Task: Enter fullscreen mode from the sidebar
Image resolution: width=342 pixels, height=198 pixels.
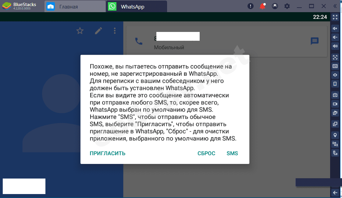Action: pyautogui.click(x=335, y=17)
